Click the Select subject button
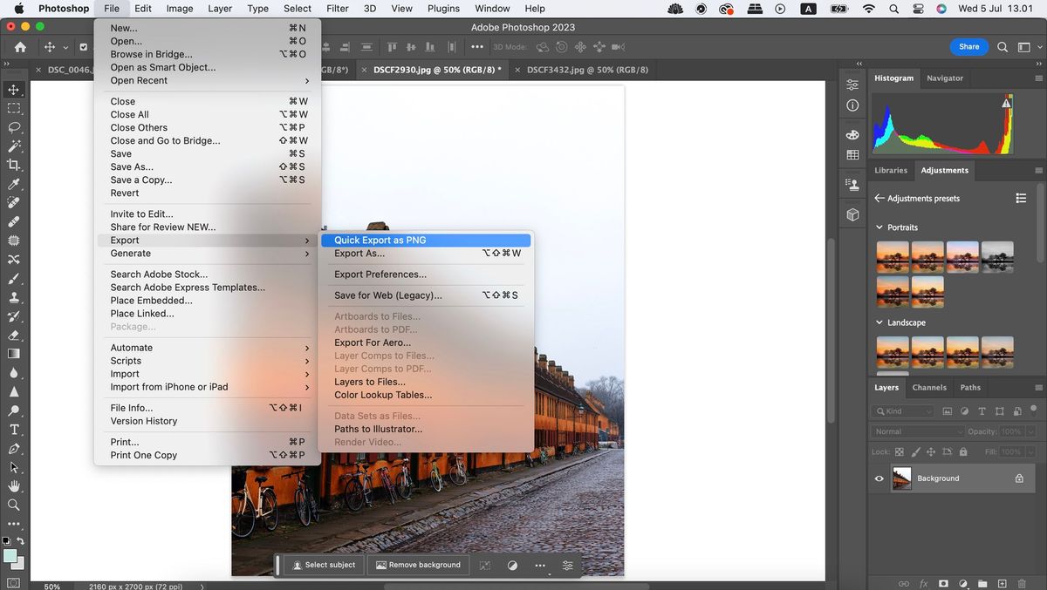 click(x=324, y=565)
